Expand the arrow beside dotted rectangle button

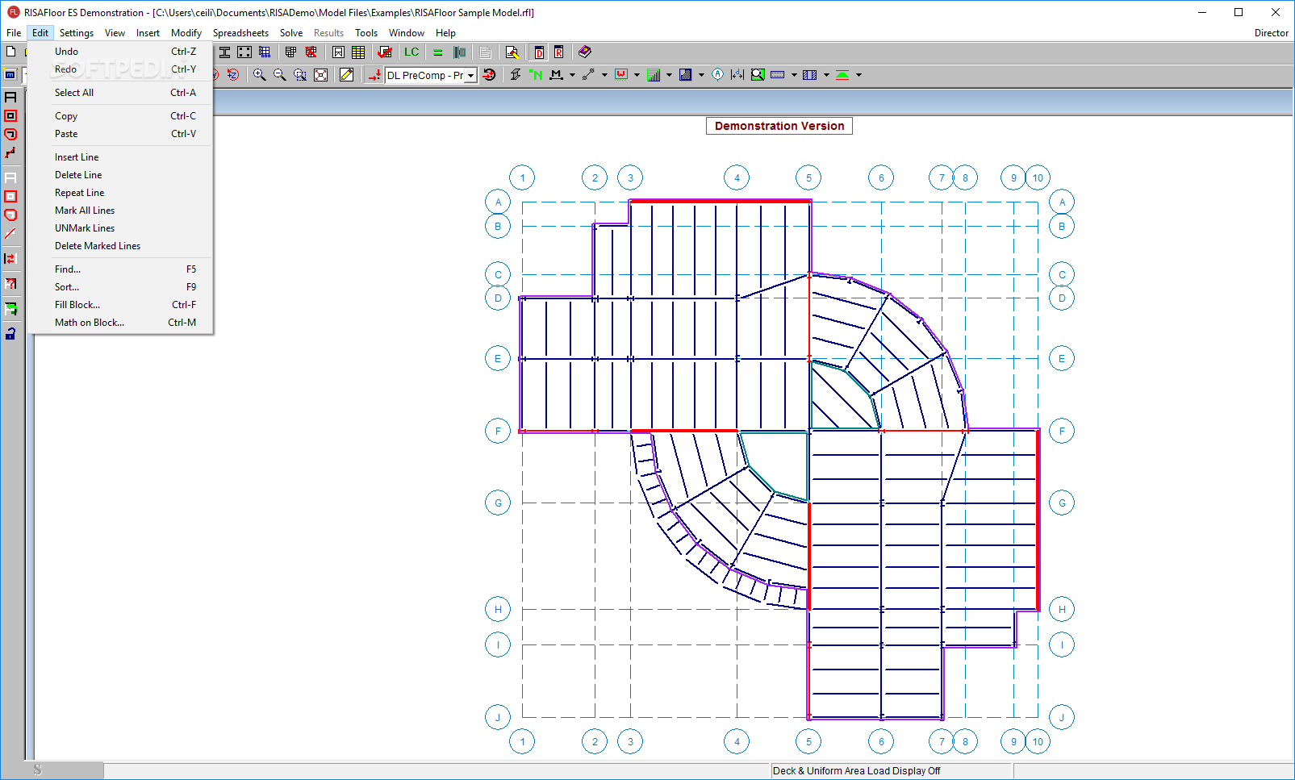click(794, 75)
